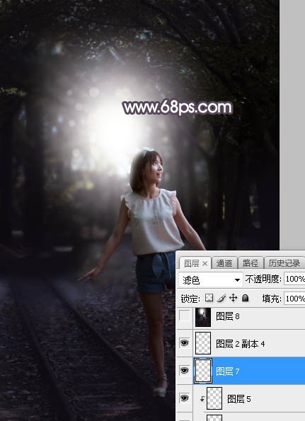This screenshot has width=305, height=421.
Task: Click the 不透明度 opacity value field
Action: (x=294, y=279)
